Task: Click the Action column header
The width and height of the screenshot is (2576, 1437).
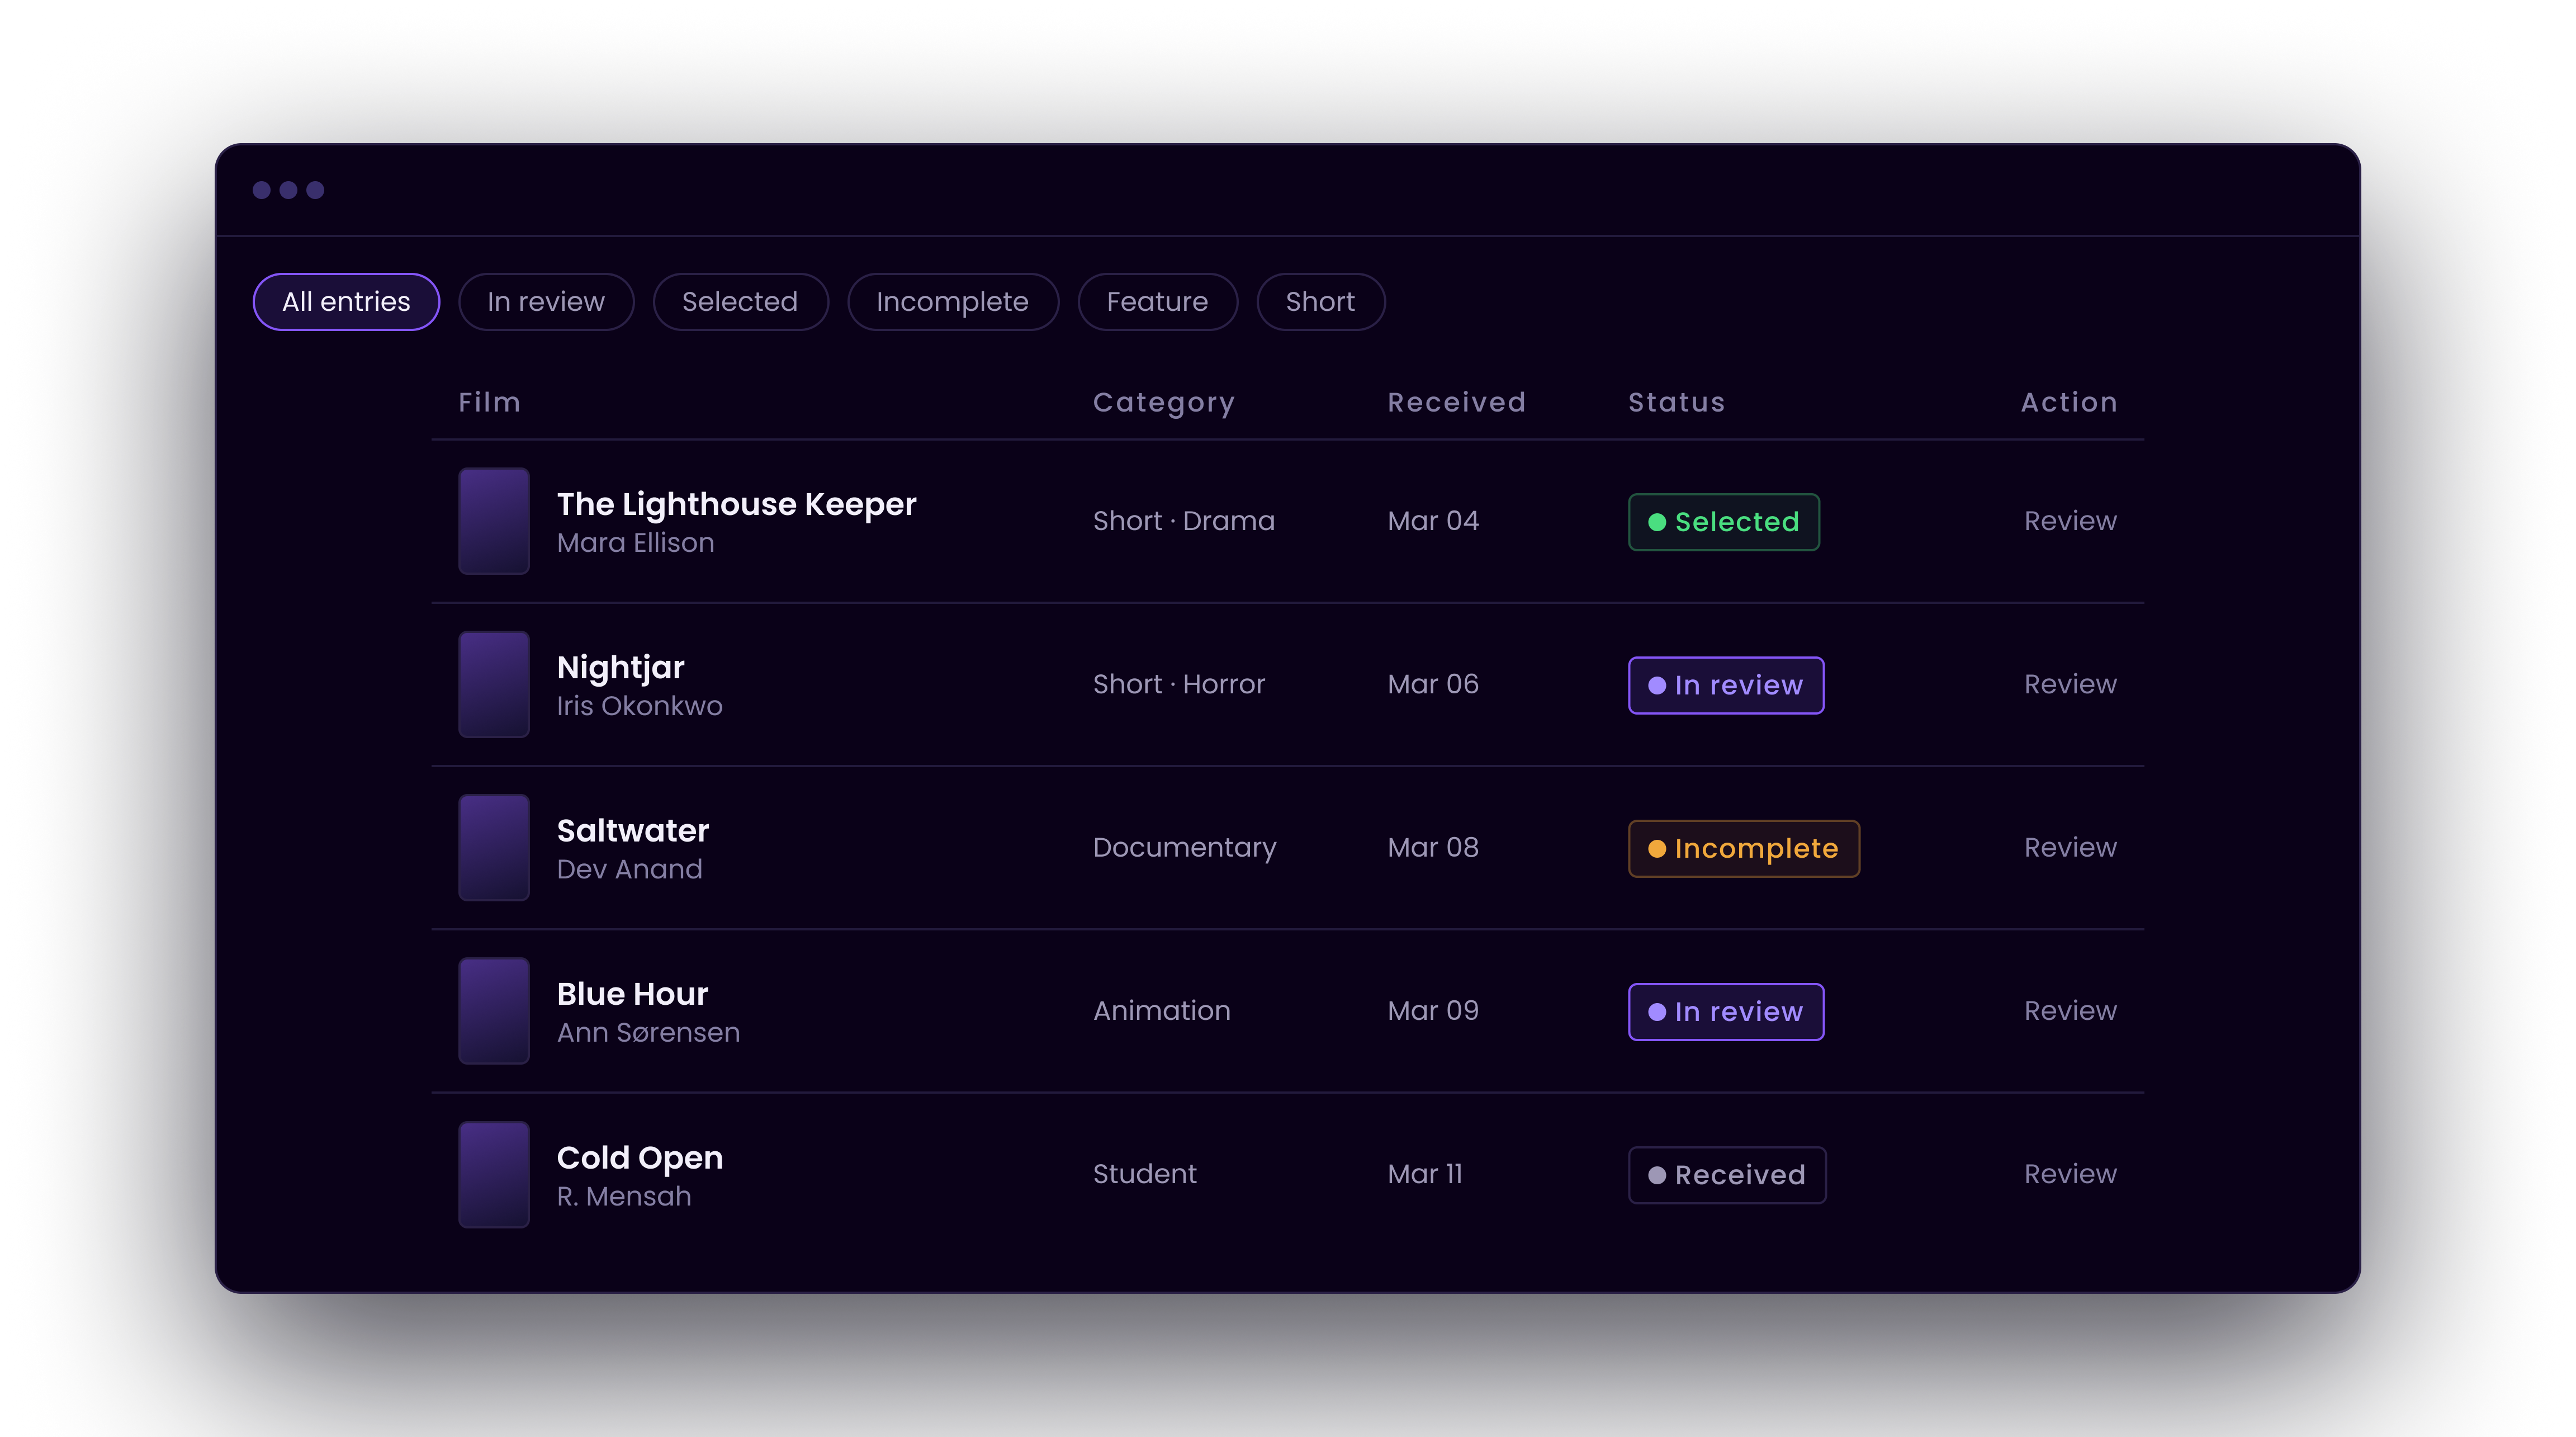Action: tap(2069, 402)
